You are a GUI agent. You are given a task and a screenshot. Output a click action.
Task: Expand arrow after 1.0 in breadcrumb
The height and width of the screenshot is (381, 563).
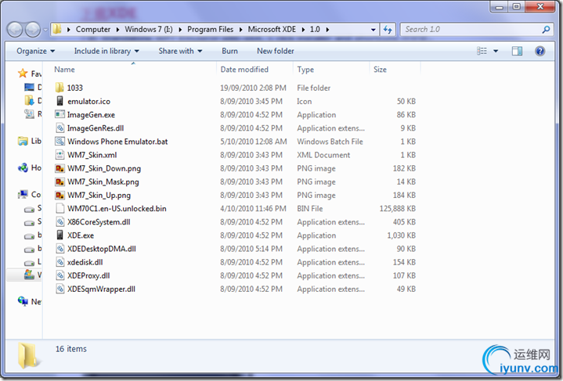pyautogui.click(x=327, y=30)
